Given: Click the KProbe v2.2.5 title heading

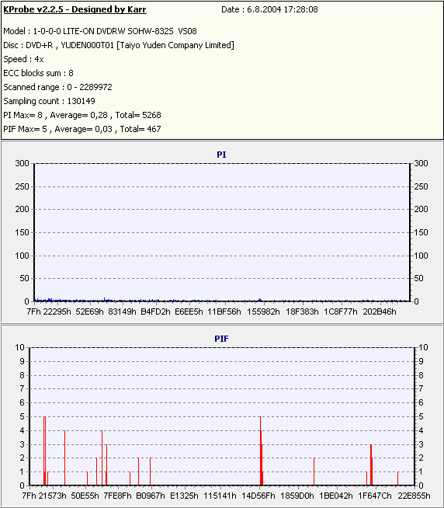Looking at the screenshot, I should (75, 9).
